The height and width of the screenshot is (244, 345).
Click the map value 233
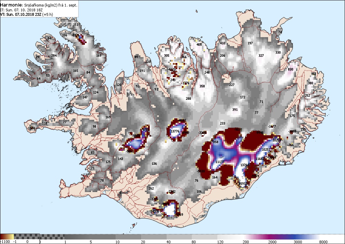point(223,123)
